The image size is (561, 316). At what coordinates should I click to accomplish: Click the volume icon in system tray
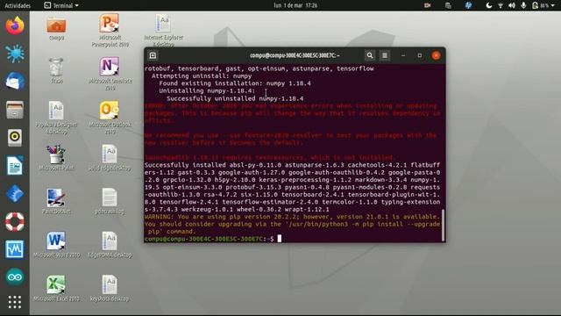[512, 5]
